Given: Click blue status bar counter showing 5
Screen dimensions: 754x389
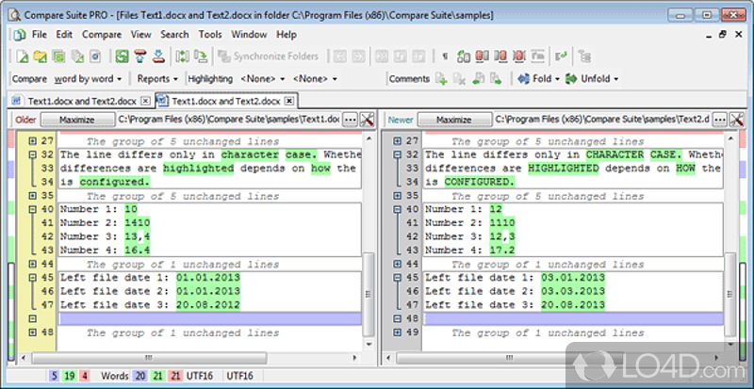Looking at the screenshot, I should [x=55, y=376].
